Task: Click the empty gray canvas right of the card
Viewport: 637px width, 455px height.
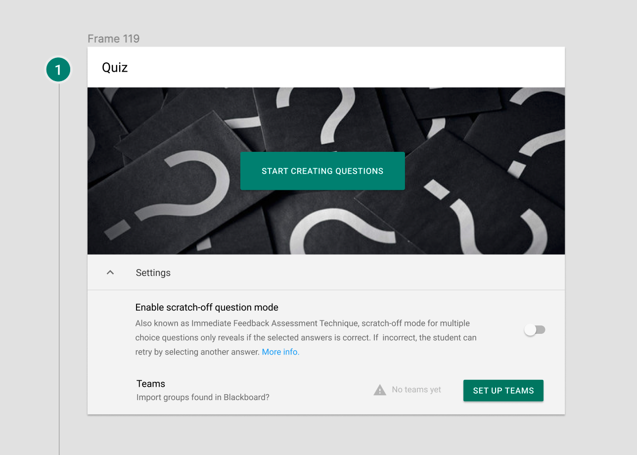Action: click(x=601, y=223)
